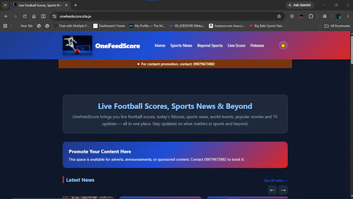Open a new tab with the plus button
353x199 pixels.
pyautogui.click(x=75, y=5)
